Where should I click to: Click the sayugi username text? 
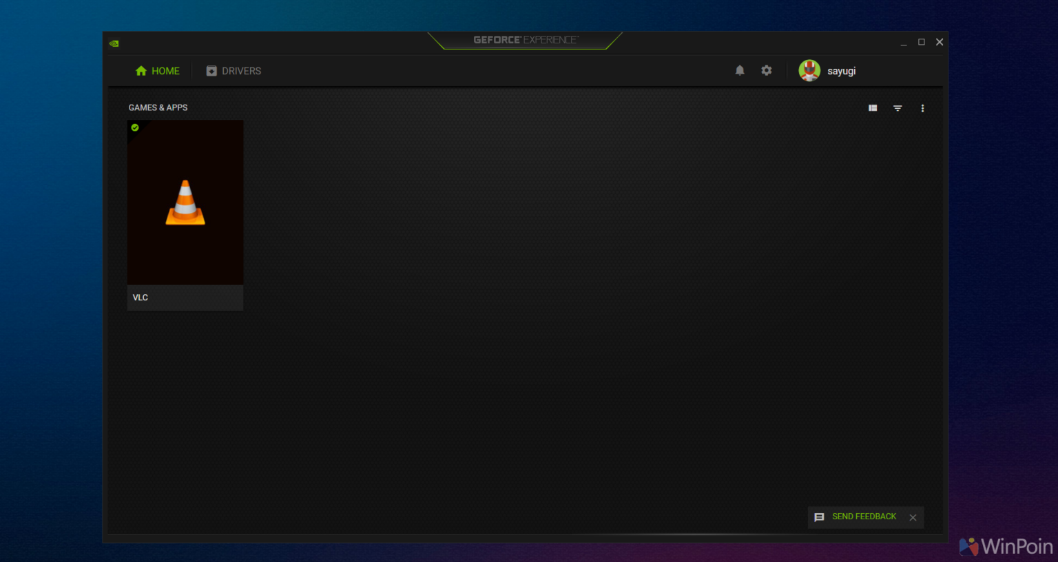[841, 70]
